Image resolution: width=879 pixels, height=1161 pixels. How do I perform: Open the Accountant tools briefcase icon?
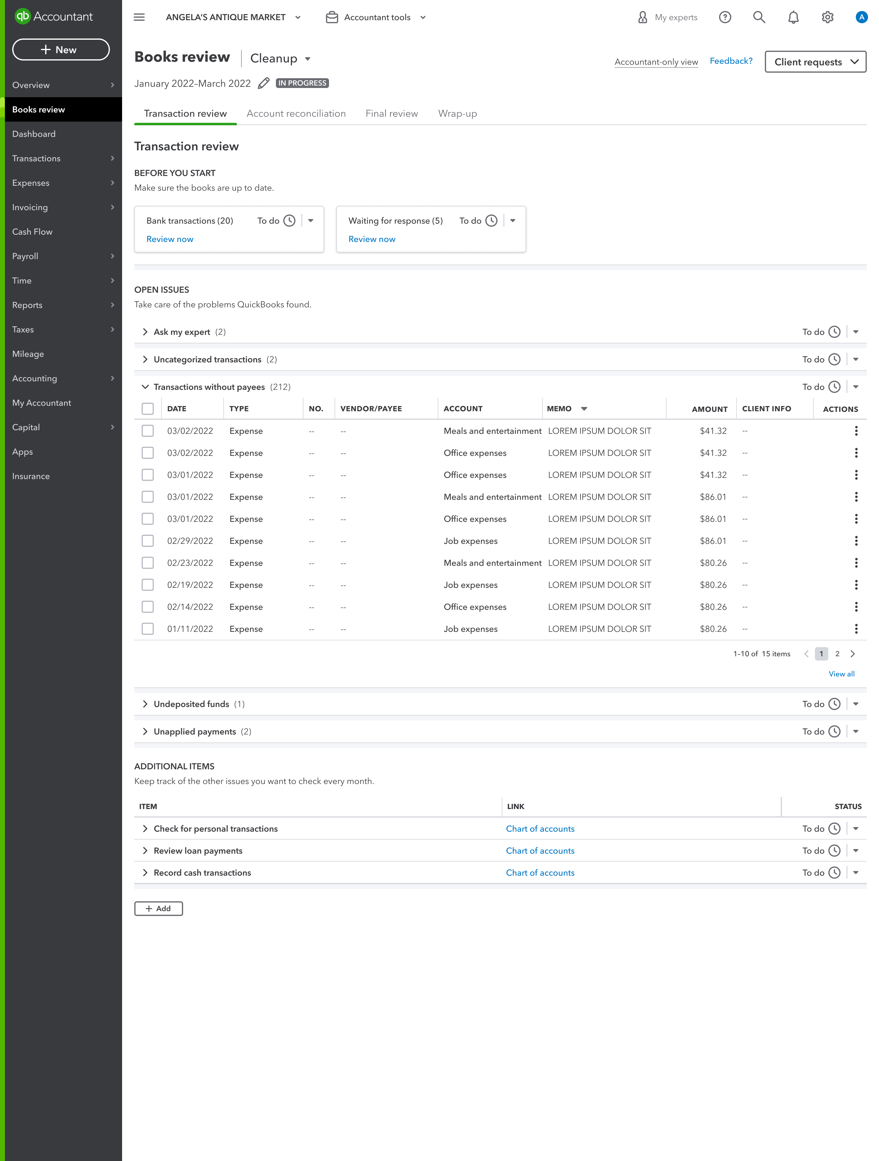coord(331,17)
